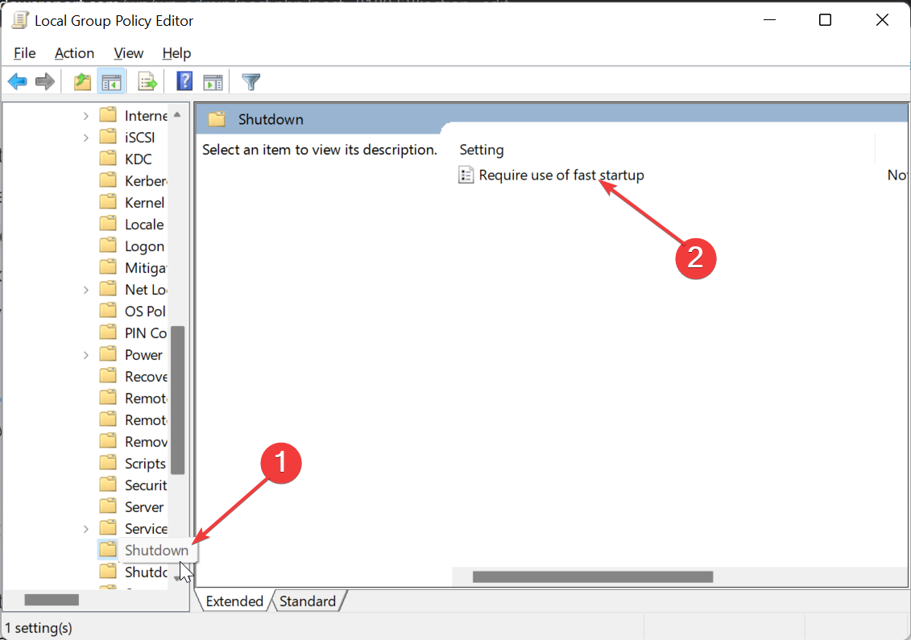Click the settings list horizontal scrollbar thumb
The image size is (911, 640).
593,576
